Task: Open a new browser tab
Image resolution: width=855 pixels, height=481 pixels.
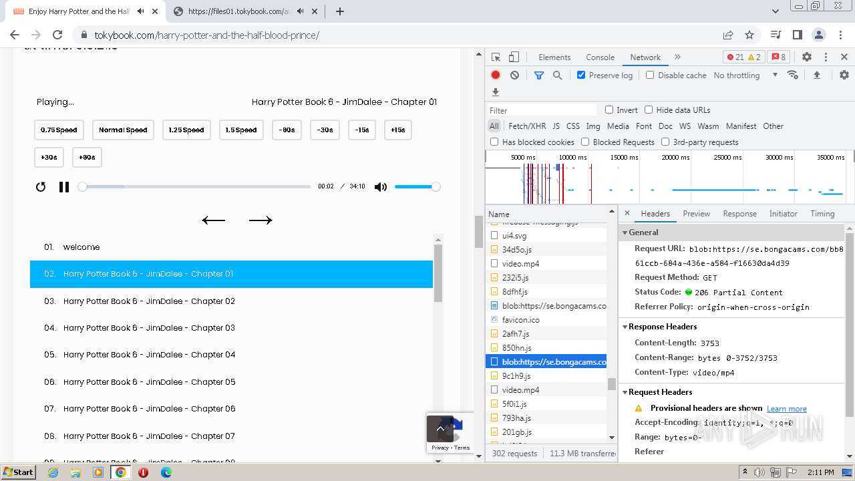Action: (340, 11)
